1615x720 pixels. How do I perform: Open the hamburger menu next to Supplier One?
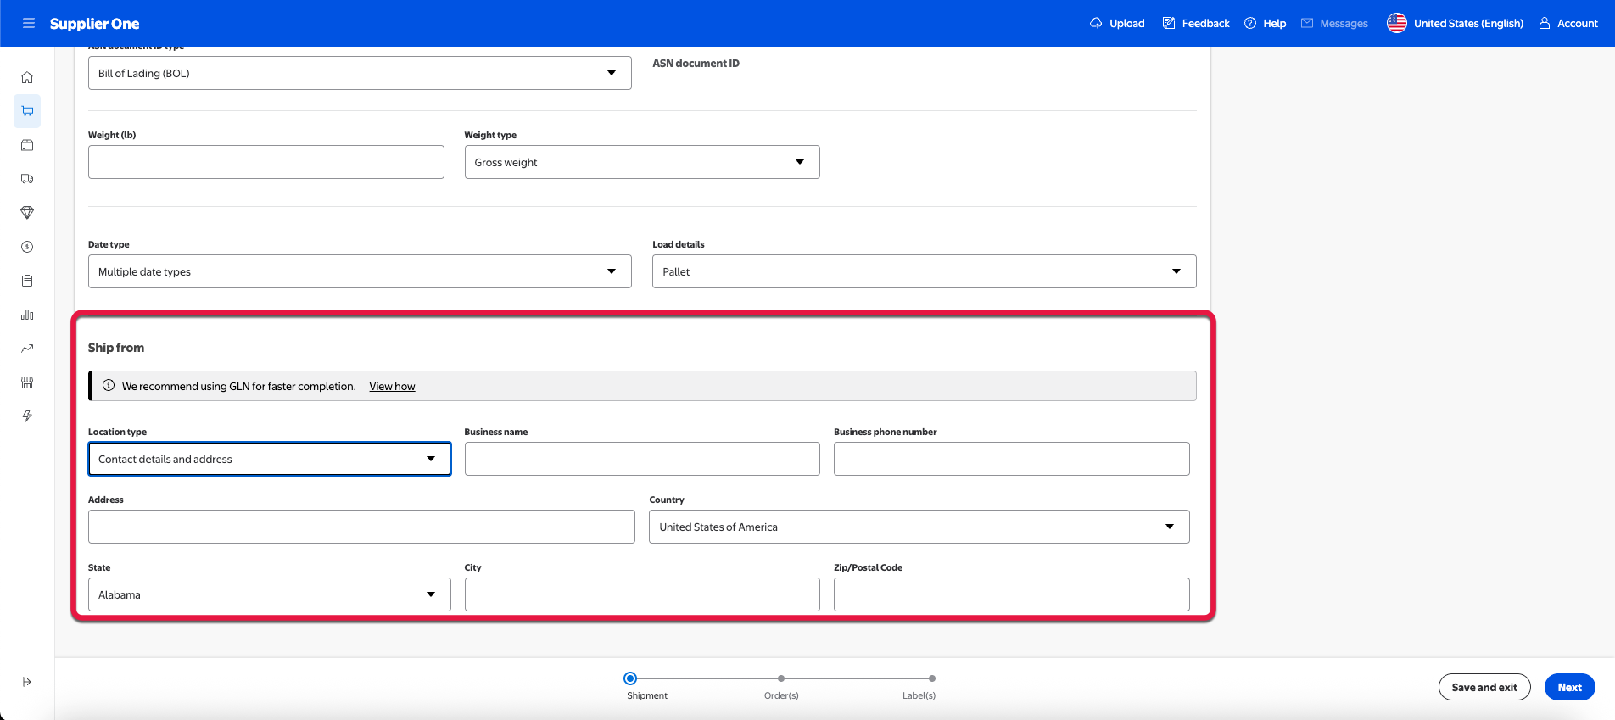28,23
